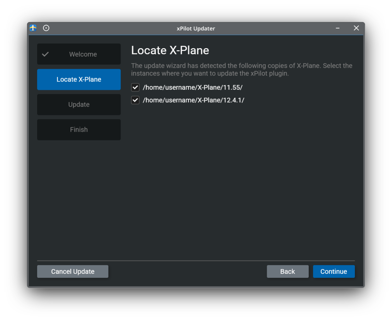Screen dimensions: 392x320
Task: Click the checkmark icon on the Welcome step
Action: [45, 54]
